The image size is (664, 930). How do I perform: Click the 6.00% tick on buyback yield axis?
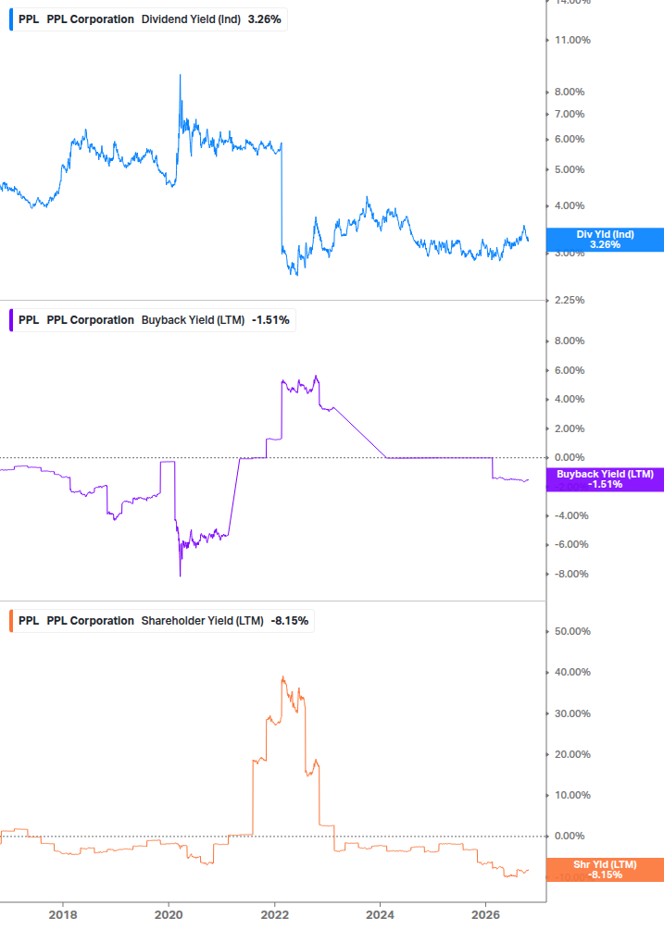[x=570, y=371]
